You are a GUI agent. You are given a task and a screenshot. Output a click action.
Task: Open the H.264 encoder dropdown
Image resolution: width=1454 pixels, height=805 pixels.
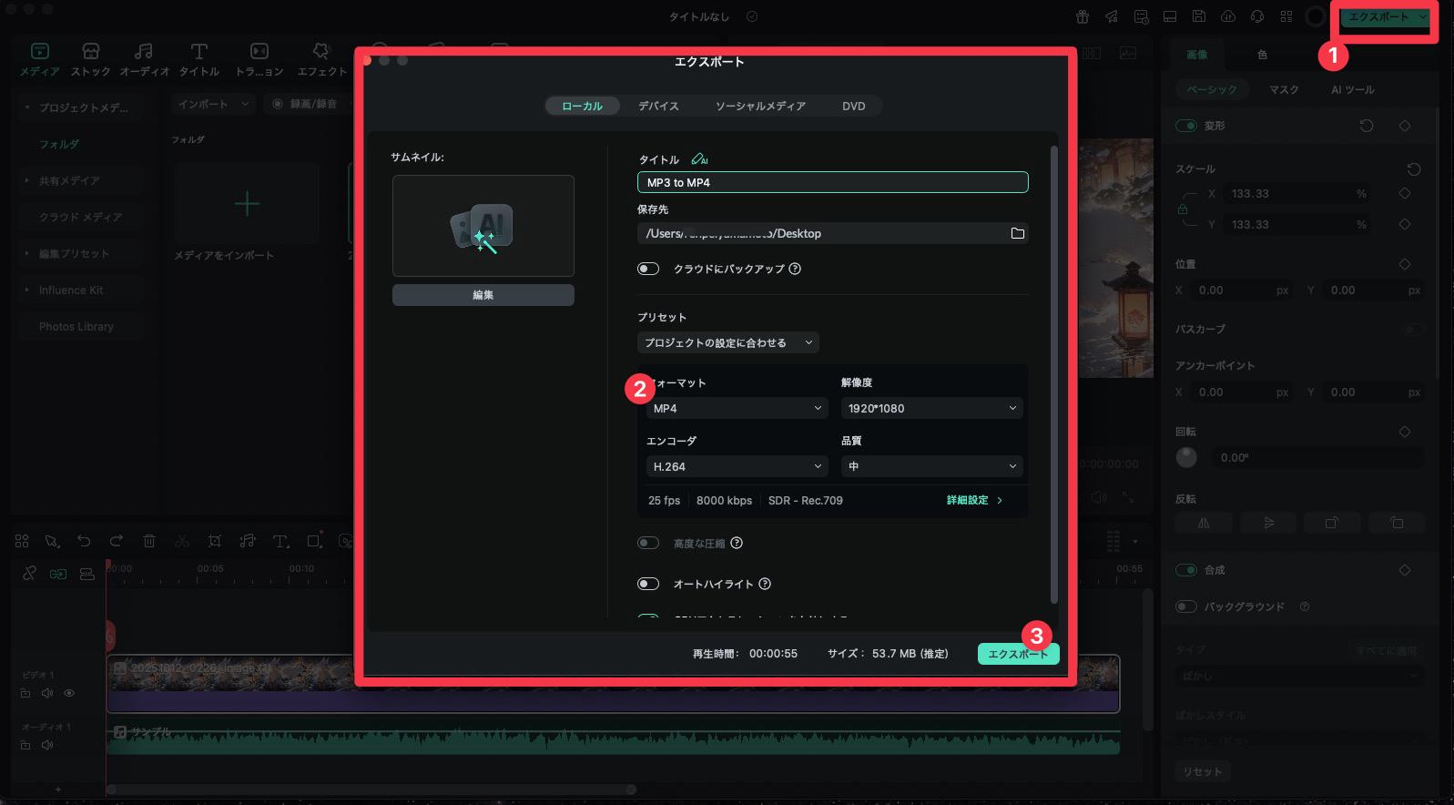[x=737, y=466]
